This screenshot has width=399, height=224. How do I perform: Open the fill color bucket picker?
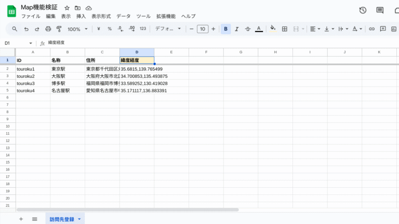point(273,29)
